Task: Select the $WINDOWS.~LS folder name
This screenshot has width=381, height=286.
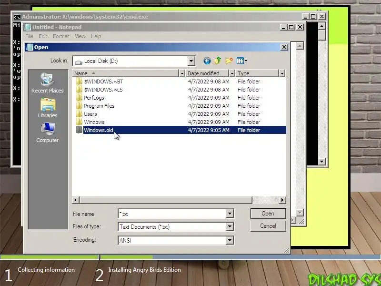Action: (x=103, y=90)
